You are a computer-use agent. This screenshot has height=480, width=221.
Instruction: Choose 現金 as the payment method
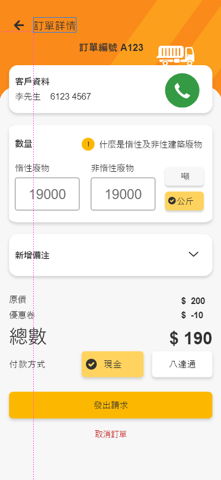pos(113,364)
